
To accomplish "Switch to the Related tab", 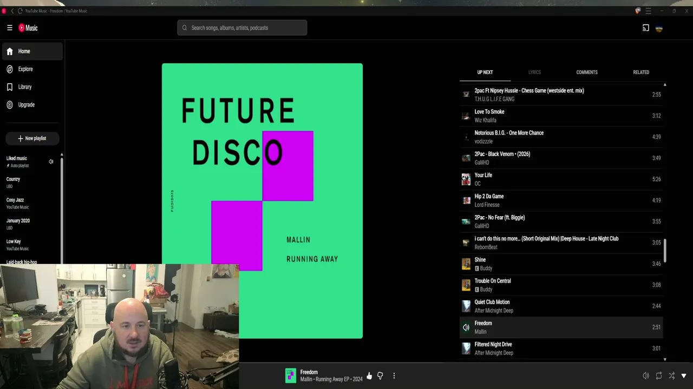I will point(641,72).
